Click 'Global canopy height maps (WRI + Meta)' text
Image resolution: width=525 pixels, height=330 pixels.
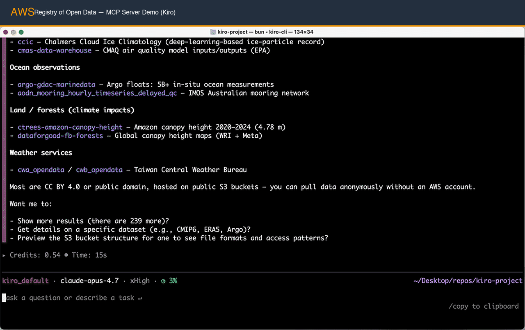point(188,136)
